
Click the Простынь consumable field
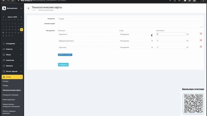coord(87,47)
